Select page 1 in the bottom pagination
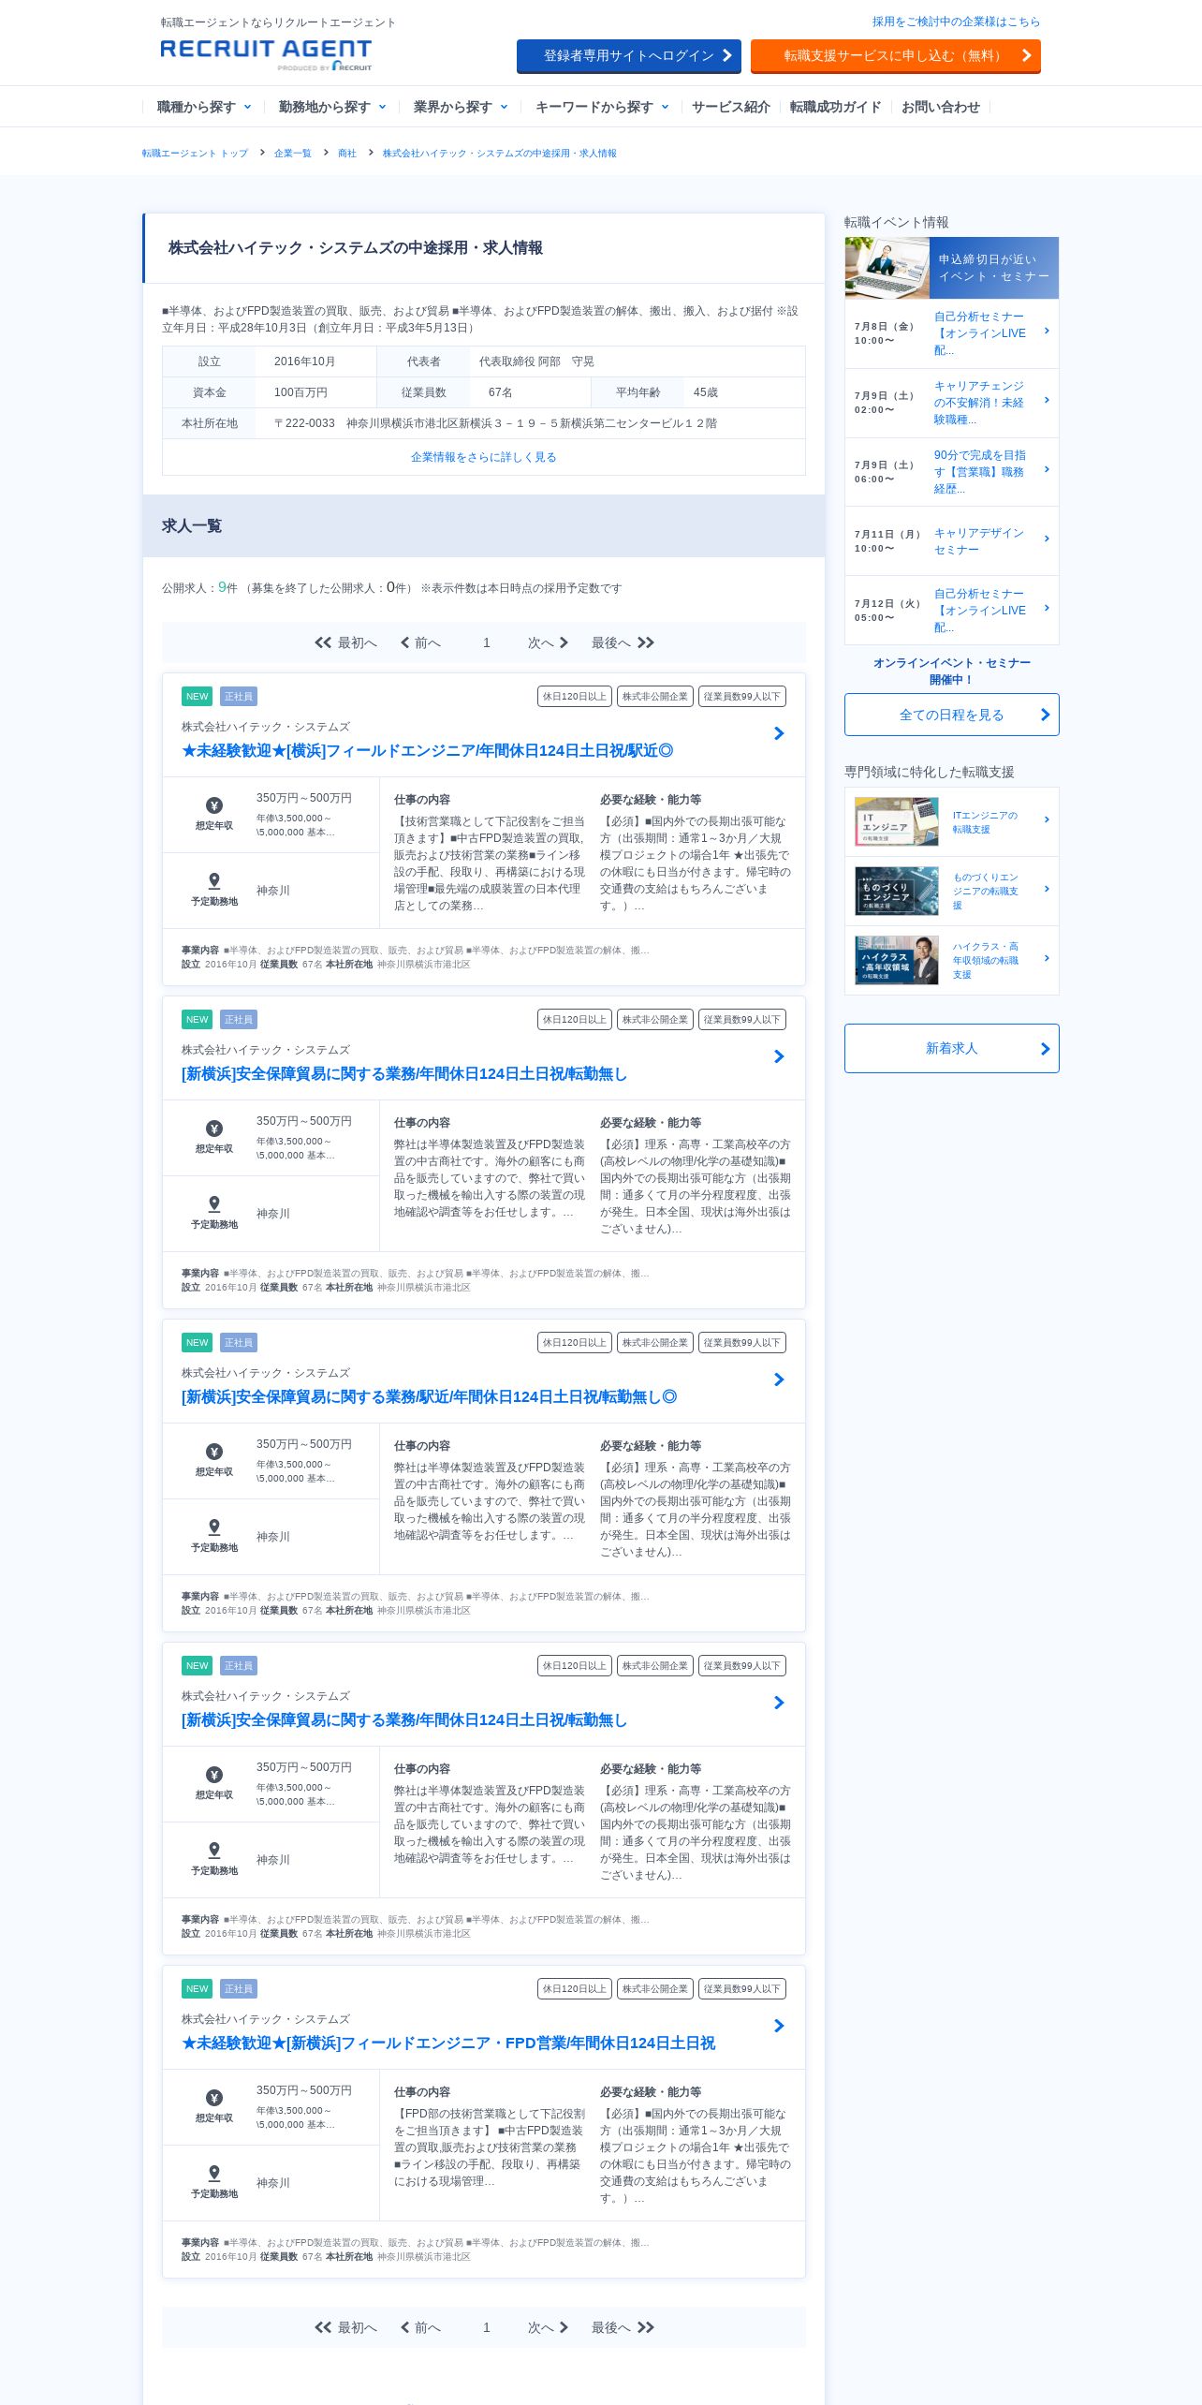Image resolution: width=1202 pixels, height=2405 pixels. [487, 2327]
